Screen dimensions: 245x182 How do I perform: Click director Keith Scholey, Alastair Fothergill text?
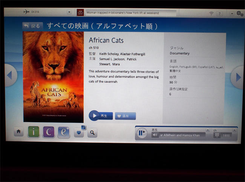[122, 54]
